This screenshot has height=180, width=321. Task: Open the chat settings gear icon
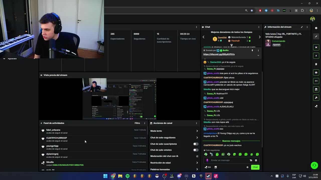[247, 167]
